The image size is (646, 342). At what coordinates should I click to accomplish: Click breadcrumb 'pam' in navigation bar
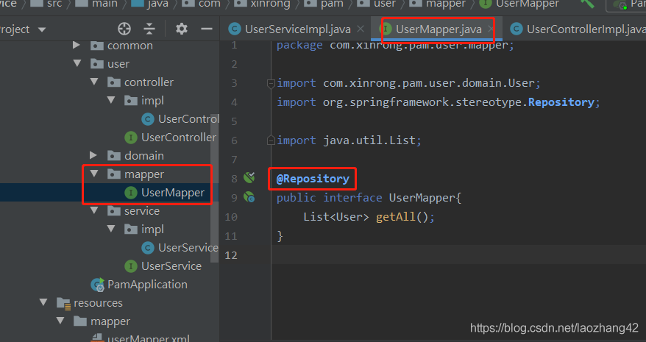coord(332,4)
